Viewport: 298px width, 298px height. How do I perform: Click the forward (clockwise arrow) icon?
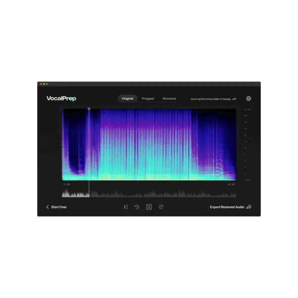(161, 207)
